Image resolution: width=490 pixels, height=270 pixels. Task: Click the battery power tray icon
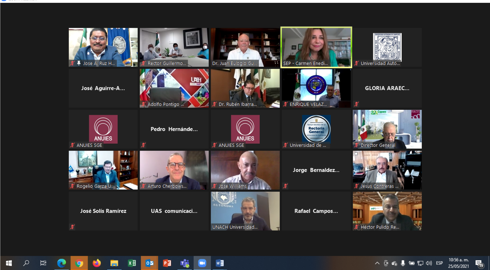click(x=412, y=263)
